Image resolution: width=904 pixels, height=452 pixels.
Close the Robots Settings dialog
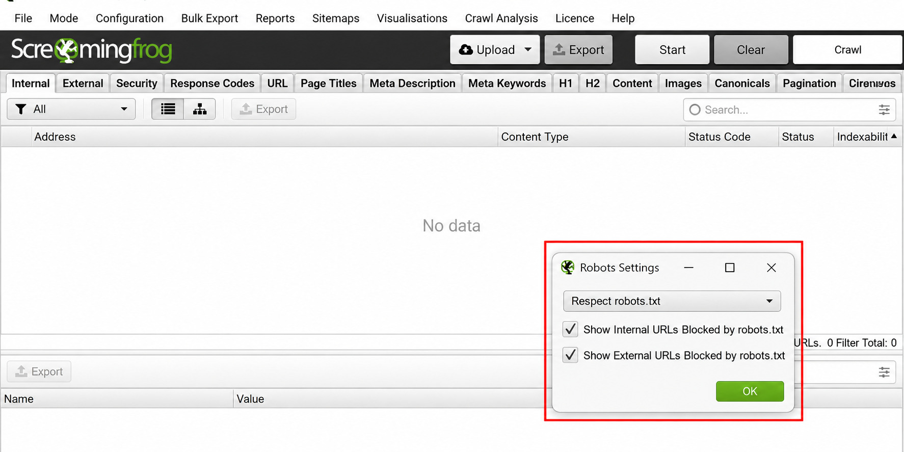point(772,268)
